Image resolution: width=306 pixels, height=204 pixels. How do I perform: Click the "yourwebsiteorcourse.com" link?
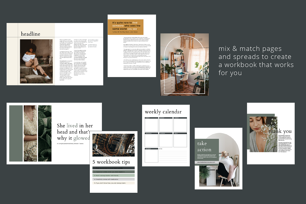(x=207, y=162)
